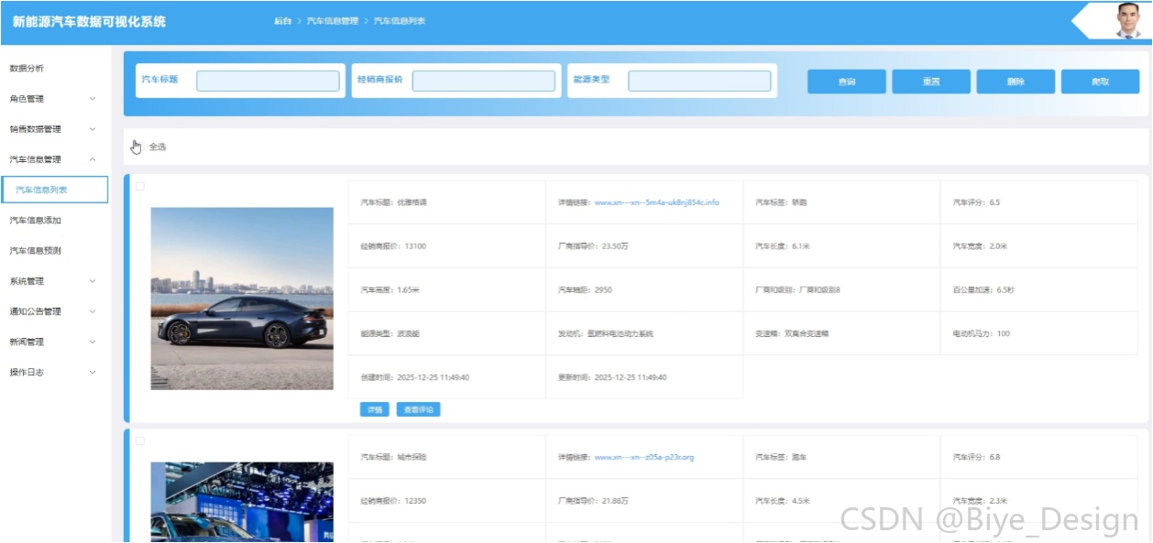Viewport: 1153px width, 543px height.
Task: Click the 更新时间 2025-12-25 11:49:40 cell
Action: [644, 377]
